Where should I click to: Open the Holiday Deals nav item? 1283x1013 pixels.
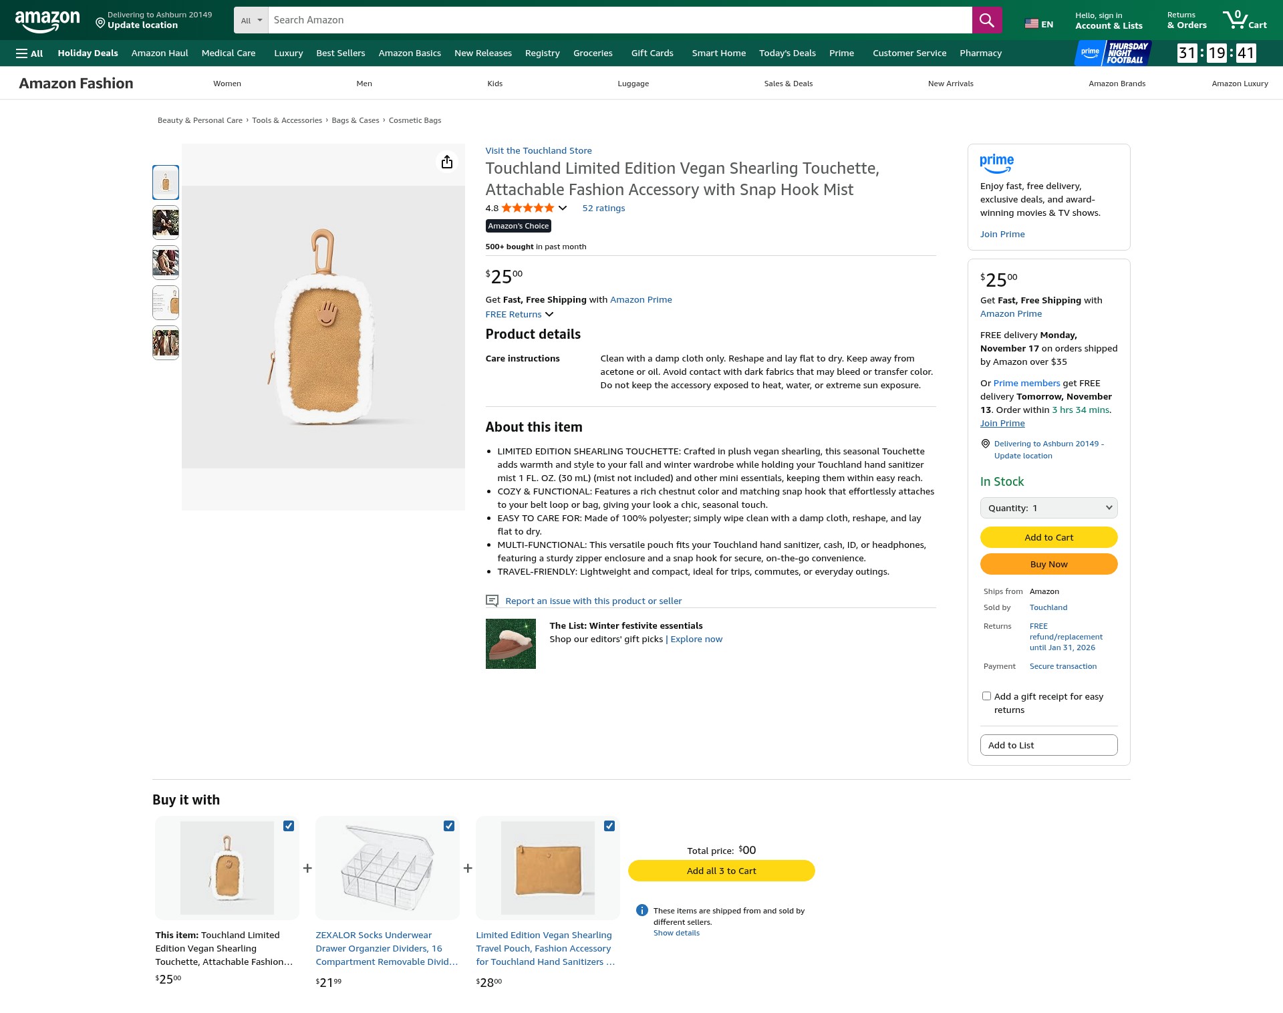88,53
